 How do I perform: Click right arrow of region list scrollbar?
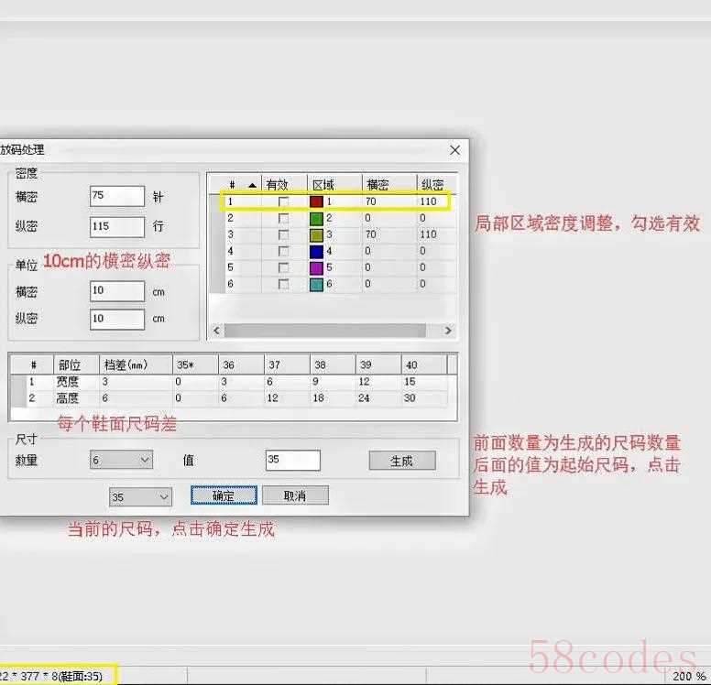[x=448, y=331]
